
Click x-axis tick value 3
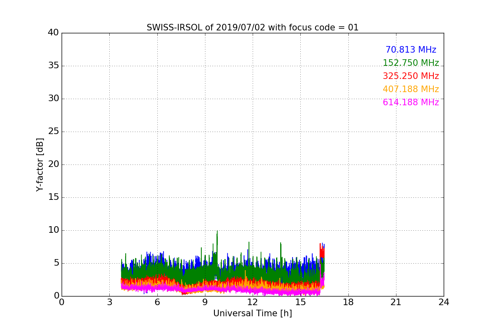pos(109,302)
